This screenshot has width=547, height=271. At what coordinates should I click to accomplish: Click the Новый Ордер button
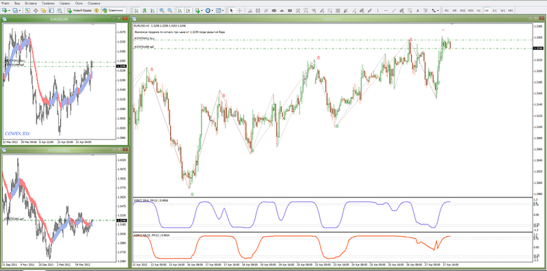tap(79, 10)
